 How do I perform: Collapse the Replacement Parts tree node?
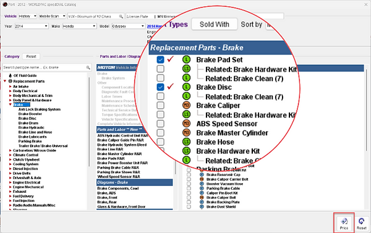(5, 81)
